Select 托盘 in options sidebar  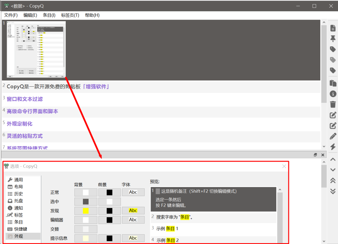[x=23, y=201]
